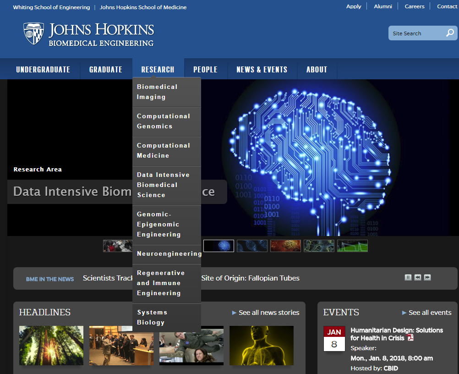
Task: Click the Alumni link
Action: tap(383, 6)
